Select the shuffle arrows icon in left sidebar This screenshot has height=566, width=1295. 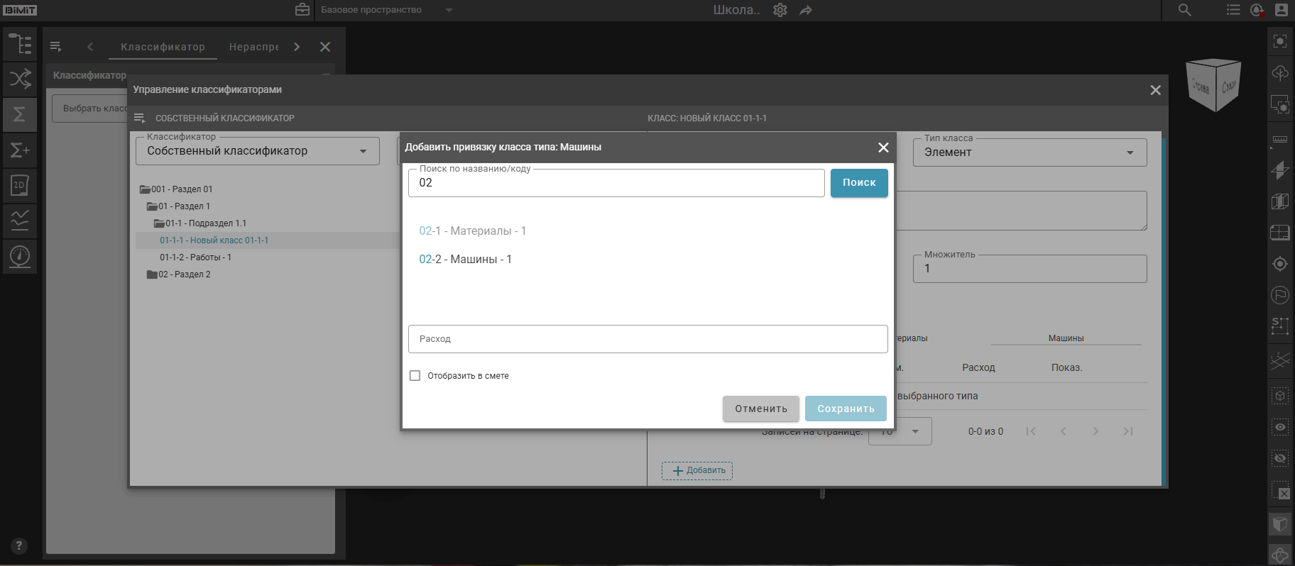coord(20,79)
